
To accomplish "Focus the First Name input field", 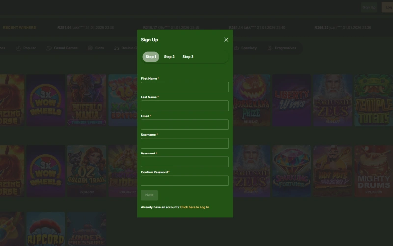I will [185, 87].
